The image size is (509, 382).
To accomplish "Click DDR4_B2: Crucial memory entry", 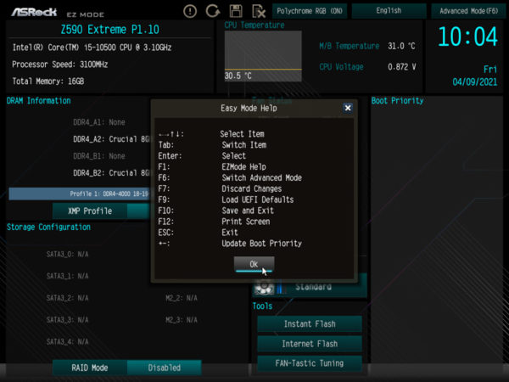I will point(111,173).
